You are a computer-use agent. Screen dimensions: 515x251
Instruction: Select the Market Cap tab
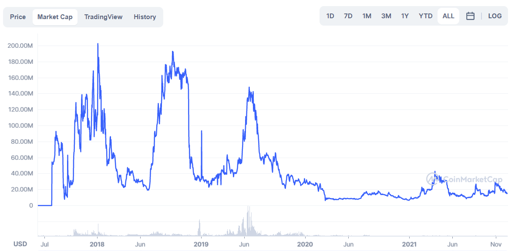coord(55,17)
